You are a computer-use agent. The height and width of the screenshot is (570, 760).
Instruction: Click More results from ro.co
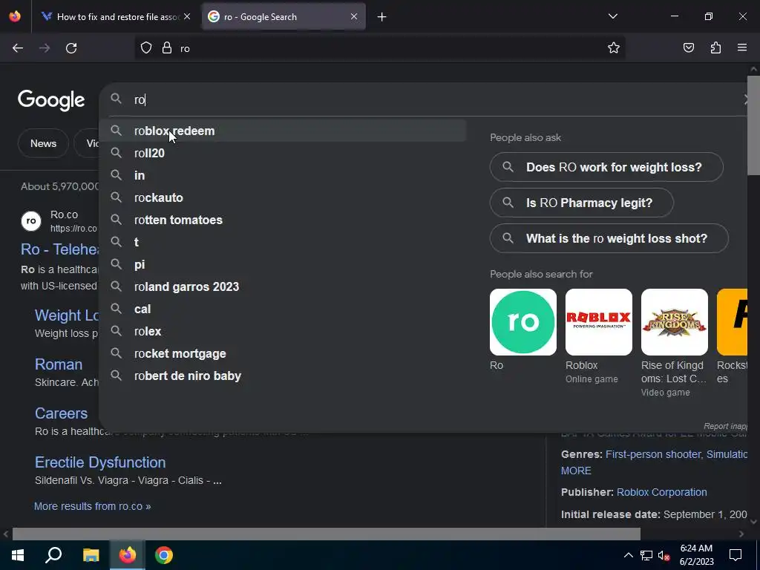(92, 506)
